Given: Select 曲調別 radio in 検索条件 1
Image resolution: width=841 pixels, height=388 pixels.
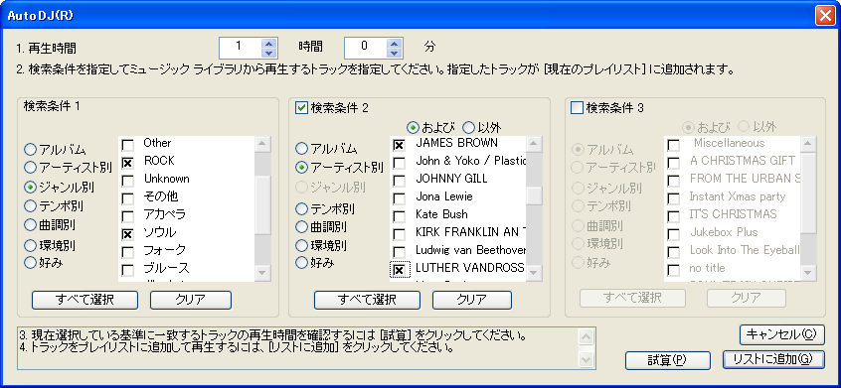Looking at the screenshot, I should pyautogui.click(x=31, y=225).
